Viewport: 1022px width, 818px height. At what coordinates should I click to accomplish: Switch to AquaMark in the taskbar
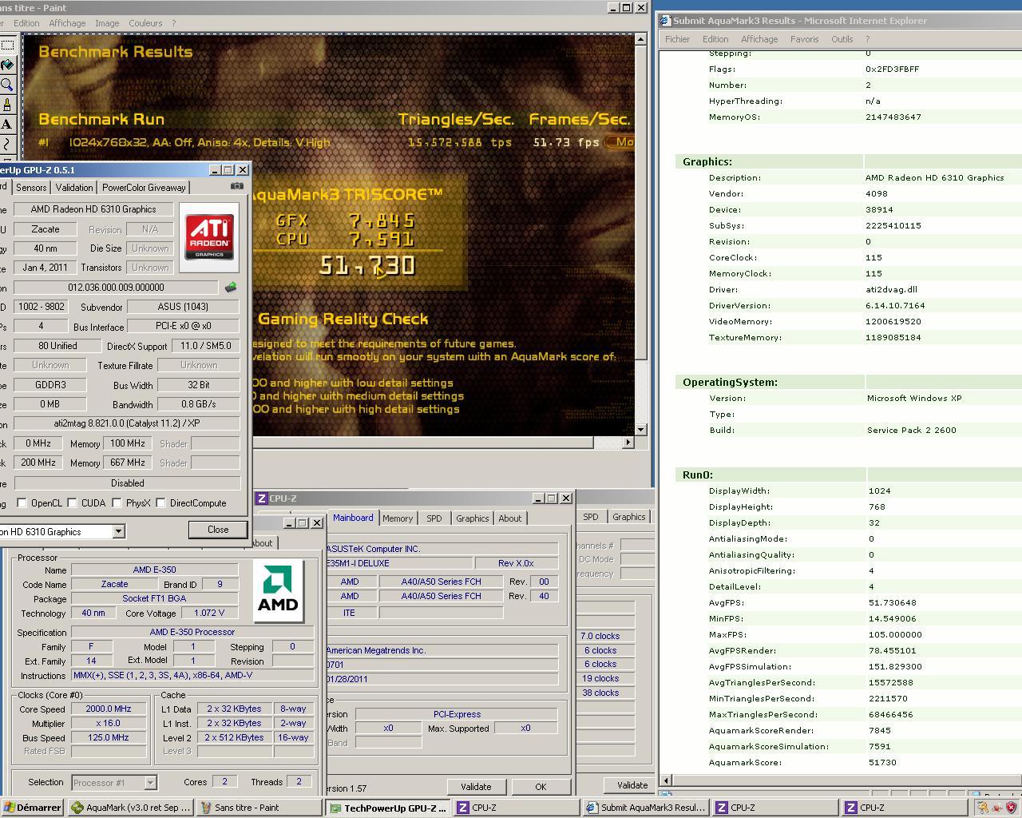point(131,808)
